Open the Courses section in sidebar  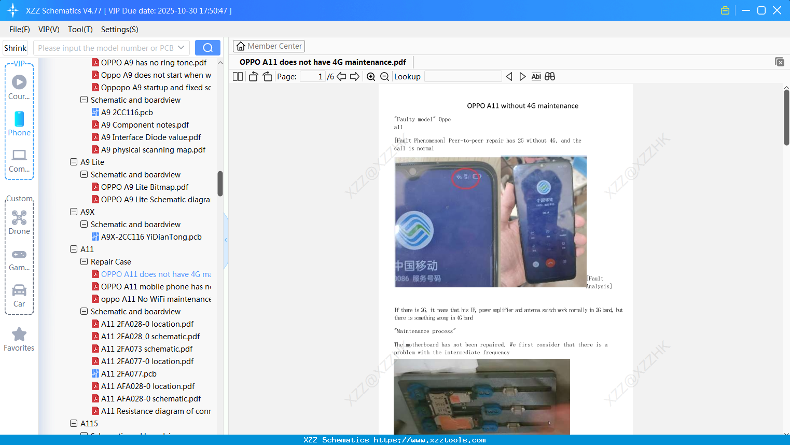[19, 87]
